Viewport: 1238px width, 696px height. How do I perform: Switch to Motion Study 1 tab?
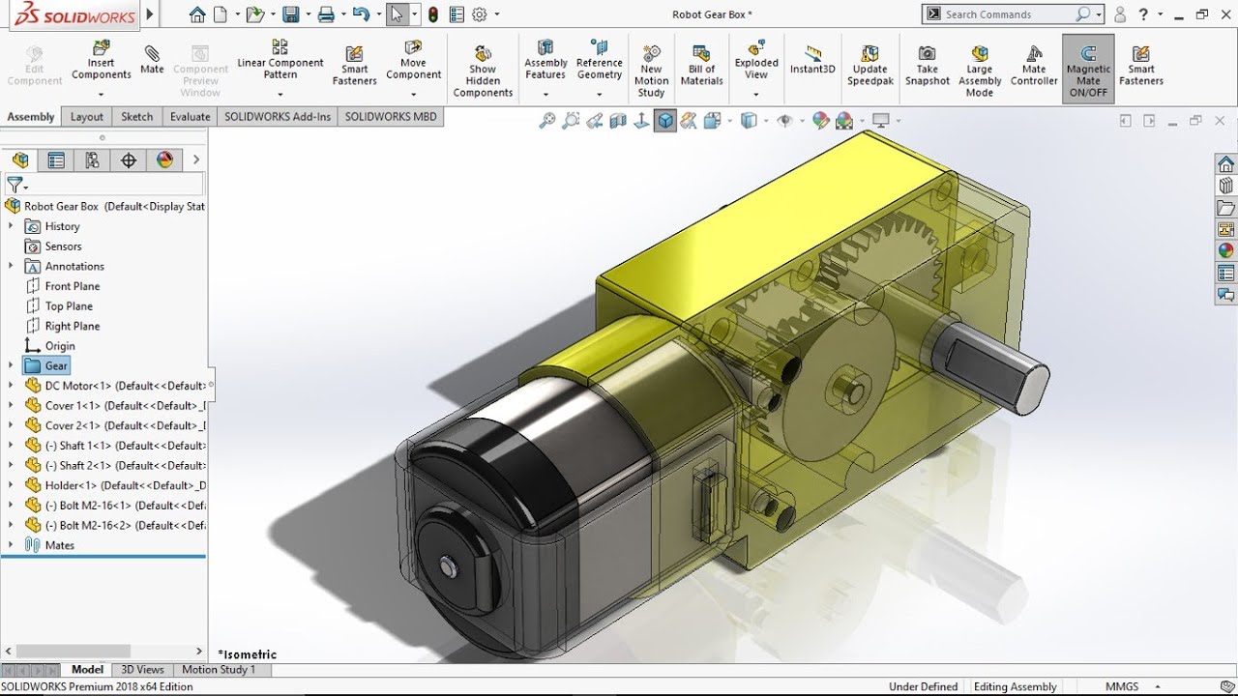coord(219,669)
